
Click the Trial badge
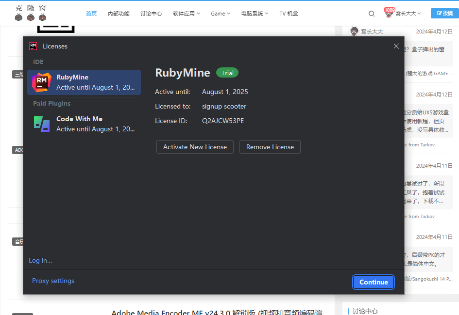pyautogui.click(x=227, y=73)
